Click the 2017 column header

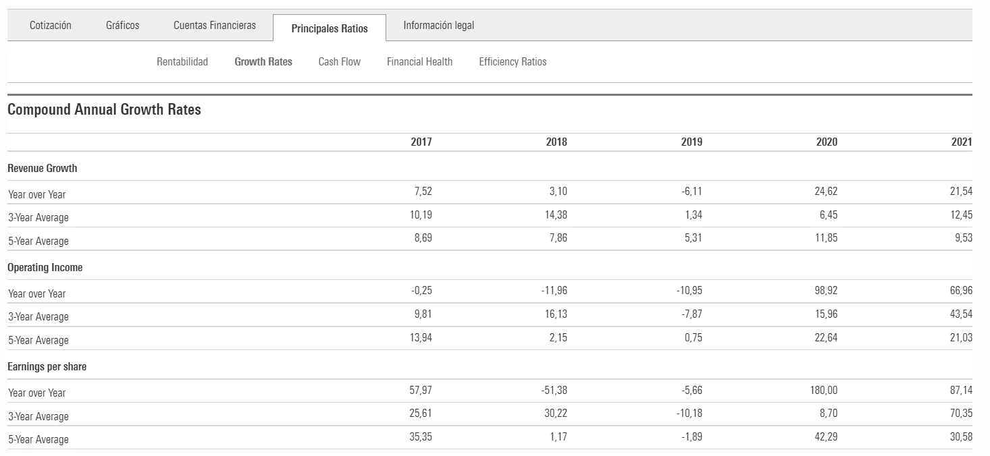(x=421, y=142)
